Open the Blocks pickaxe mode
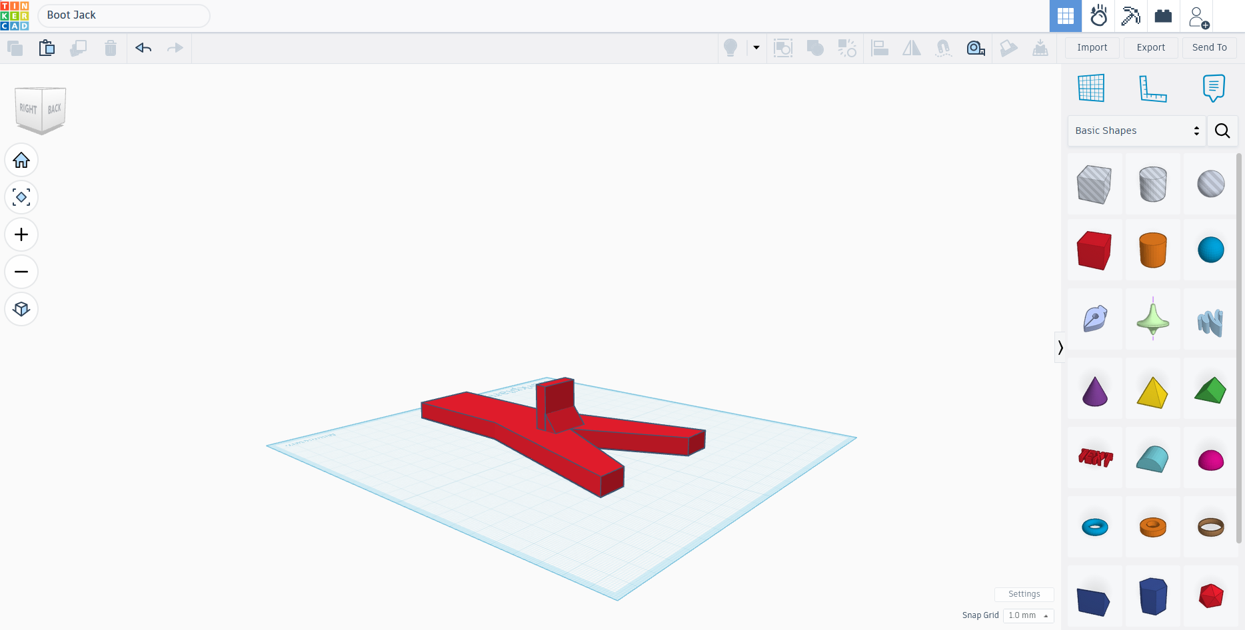Viewport: 1245px width, 630px height. click(x=1131, y=16)
